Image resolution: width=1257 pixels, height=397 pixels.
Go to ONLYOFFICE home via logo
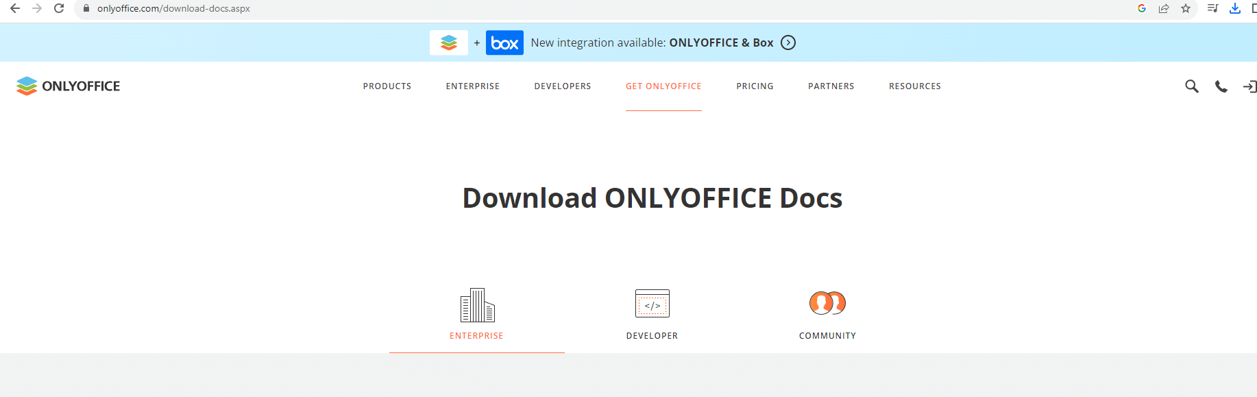coord(68,86)
